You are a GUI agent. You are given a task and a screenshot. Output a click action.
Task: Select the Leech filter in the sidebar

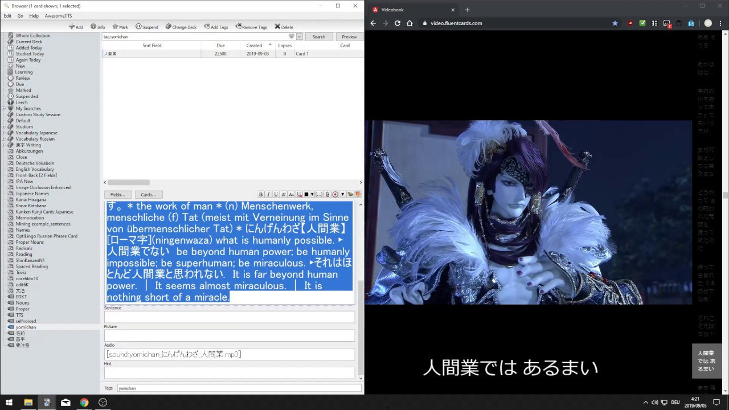click(22, 102)
